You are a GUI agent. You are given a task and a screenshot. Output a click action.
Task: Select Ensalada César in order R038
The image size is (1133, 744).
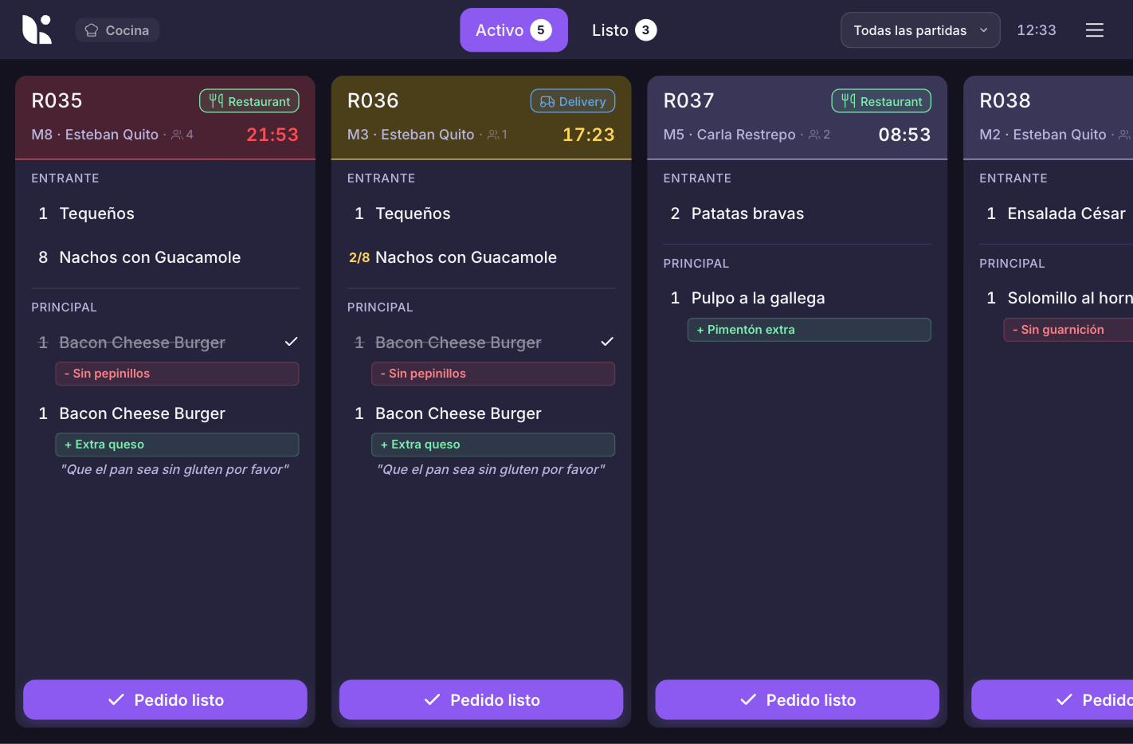(x=1056, y=213)
